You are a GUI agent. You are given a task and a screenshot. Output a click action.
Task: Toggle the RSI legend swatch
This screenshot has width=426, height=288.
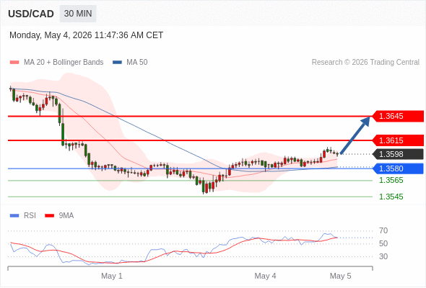(x=14, y=216)
